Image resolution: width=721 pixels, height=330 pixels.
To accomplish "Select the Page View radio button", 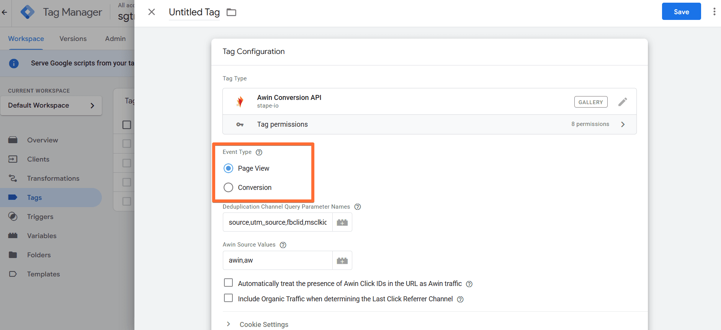I will 229,168.
